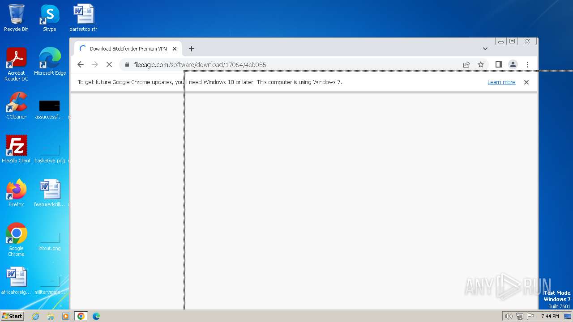Expand the tab search chevron
573x322 pixels.
pyautogui.click(x=485, y=49)
